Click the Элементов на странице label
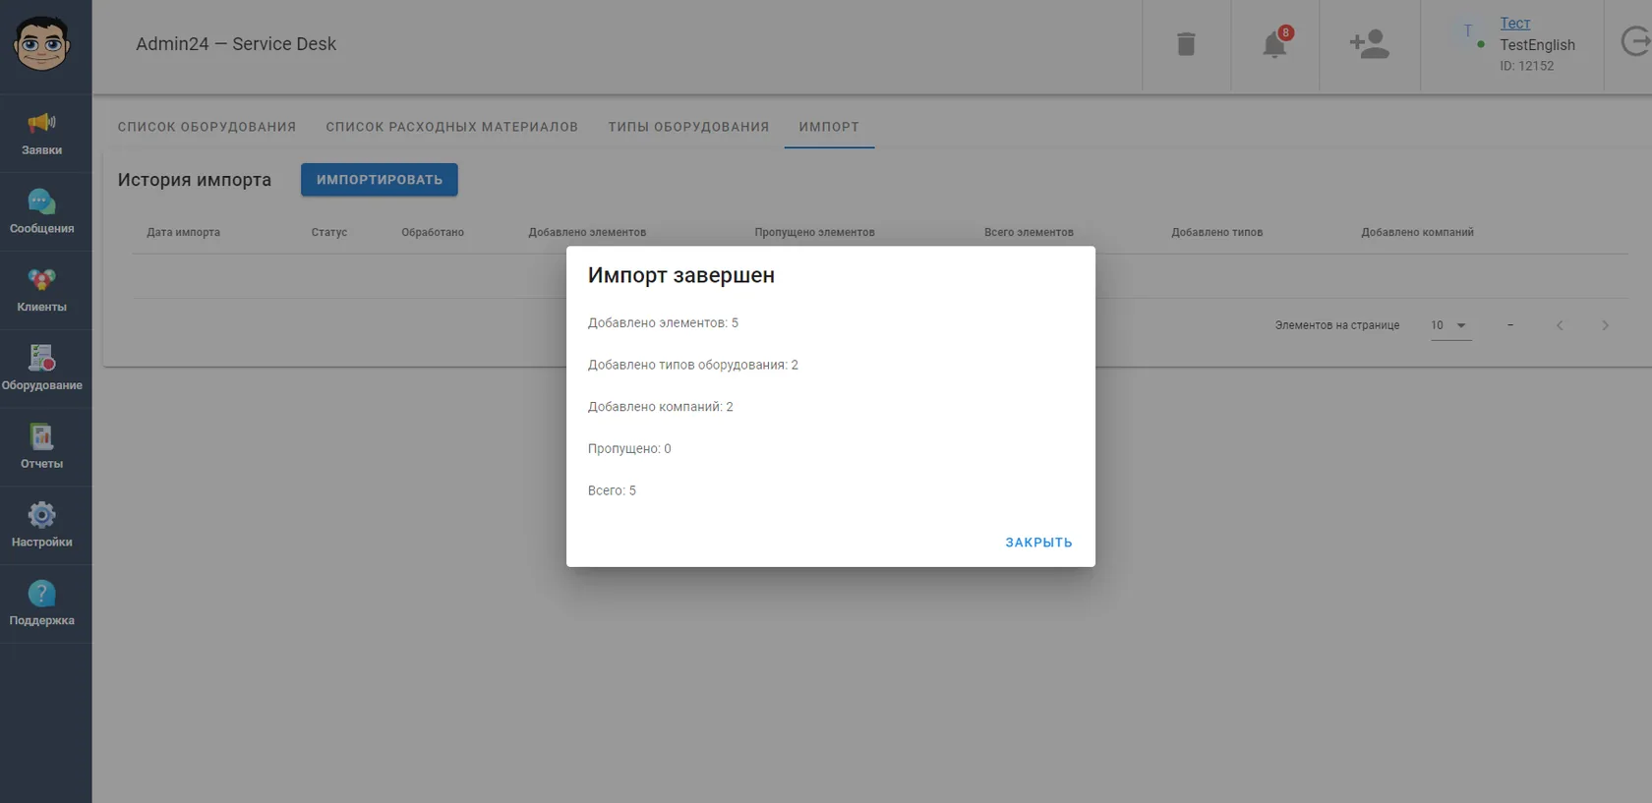 point(1337,325)
